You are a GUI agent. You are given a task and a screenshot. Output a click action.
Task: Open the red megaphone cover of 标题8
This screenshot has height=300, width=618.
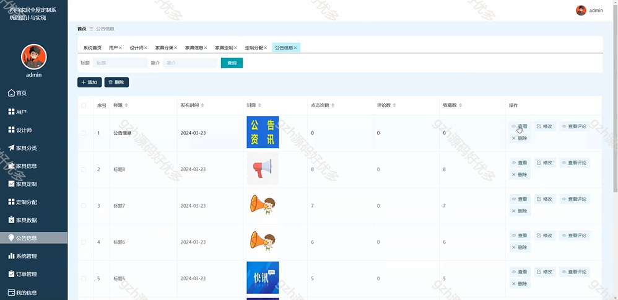click(263, 169)
